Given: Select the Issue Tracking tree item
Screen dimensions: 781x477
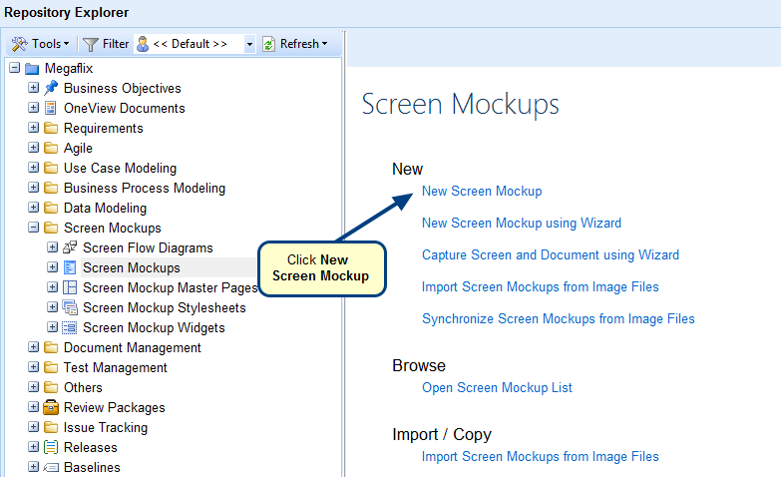Looking at the screenshot, I should [x=105, y=427].
